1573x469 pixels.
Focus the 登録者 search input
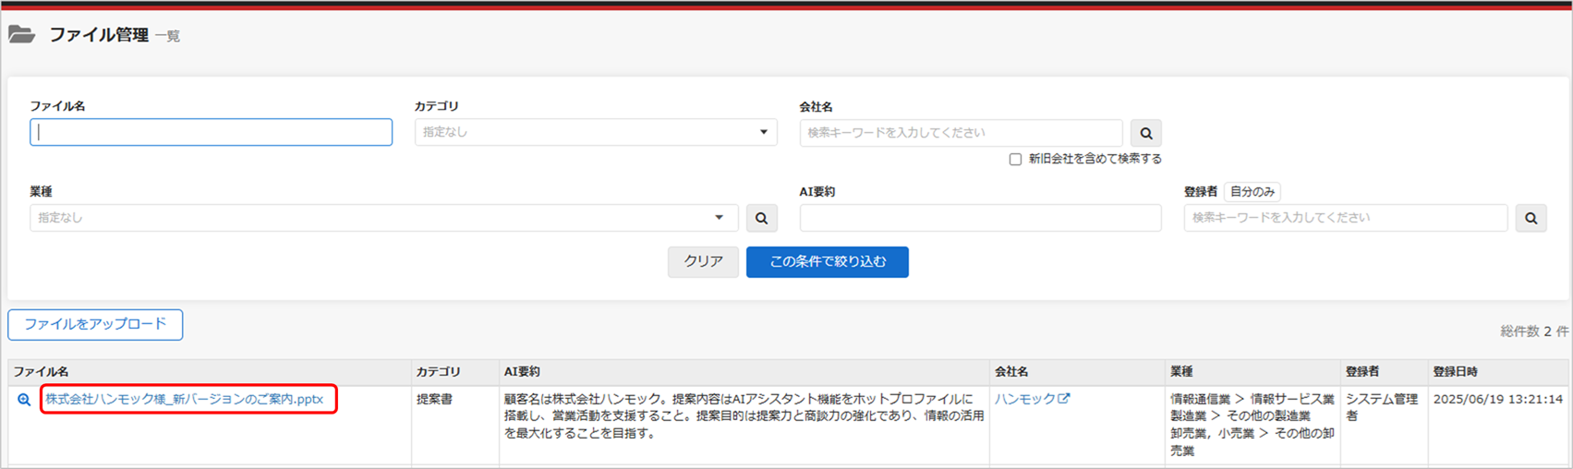click(1346, 218)
